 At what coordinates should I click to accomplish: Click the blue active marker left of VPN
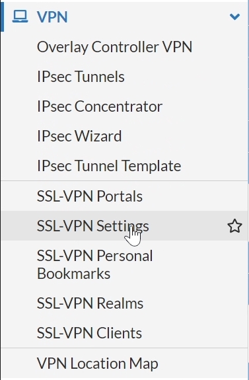pyautogui.click(x=2, y=17)
